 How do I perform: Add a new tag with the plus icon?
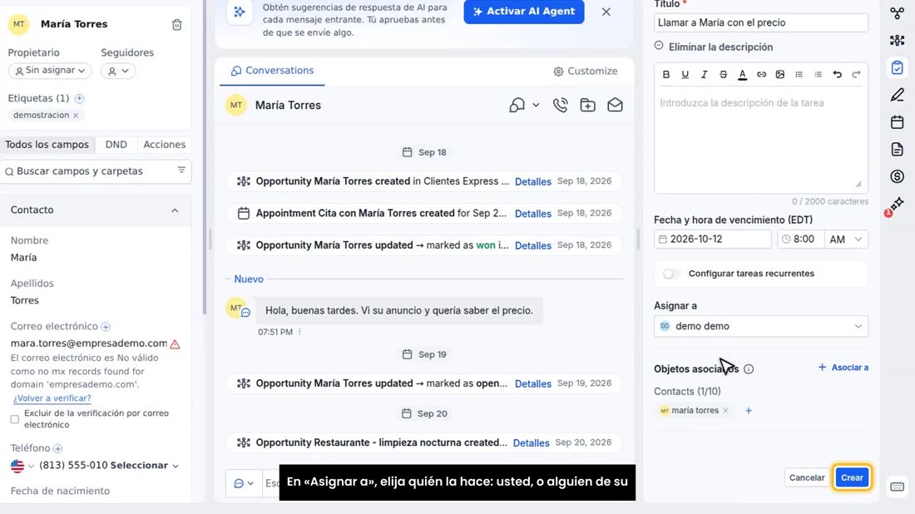point(79,98)
